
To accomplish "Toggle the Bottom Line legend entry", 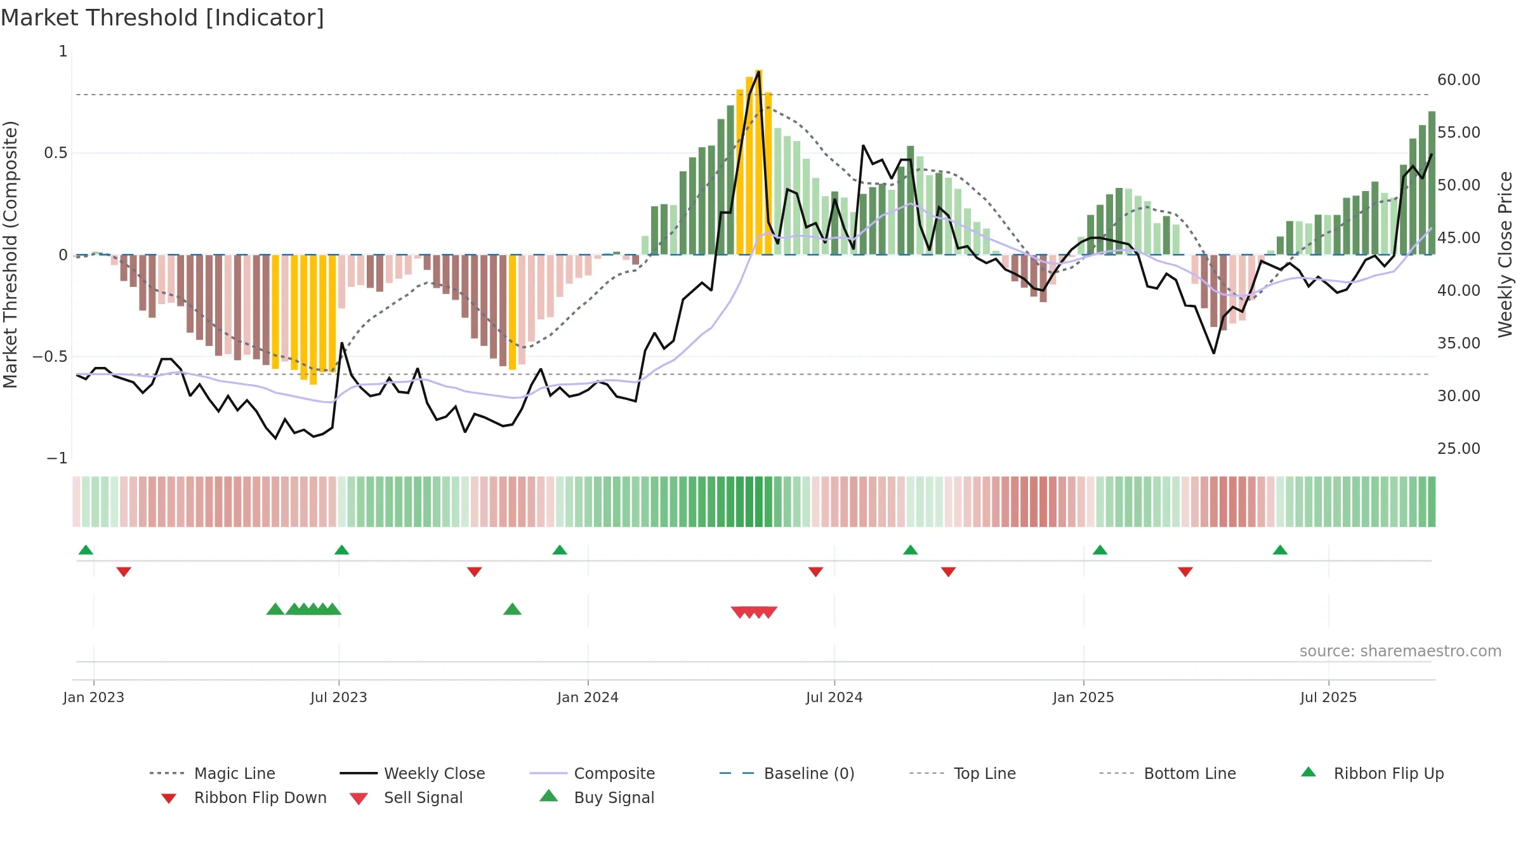I will click(x=1168, y=773).
